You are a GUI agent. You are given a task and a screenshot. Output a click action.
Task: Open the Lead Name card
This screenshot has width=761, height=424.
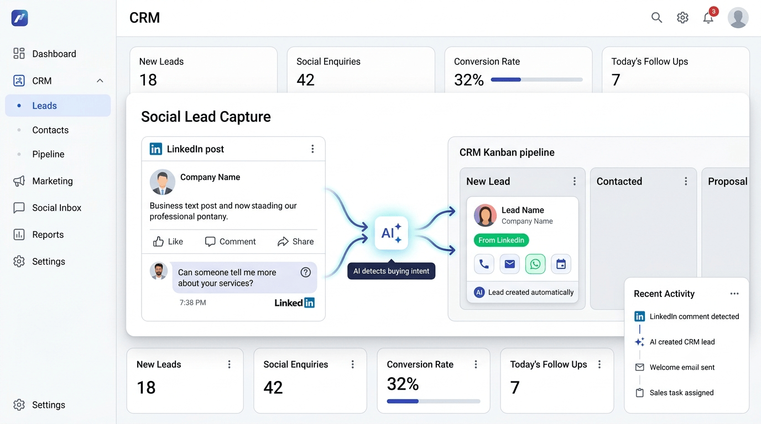pyautogui.click(x=523, y=250)
